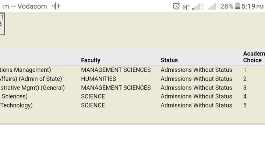Tap the 28% battery percentage text
The image size is (265, 159).
coord(227,6)
